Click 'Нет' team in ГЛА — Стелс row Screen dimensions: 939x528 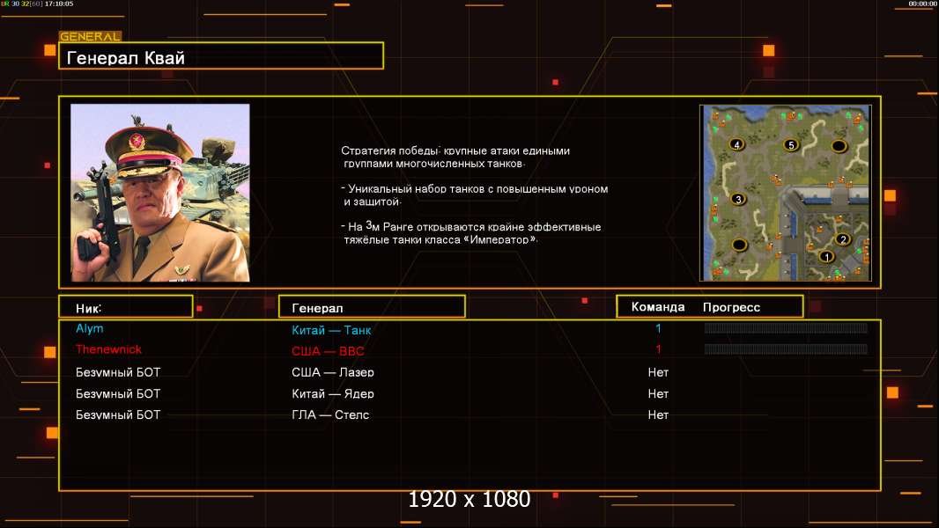pos(658,414)
